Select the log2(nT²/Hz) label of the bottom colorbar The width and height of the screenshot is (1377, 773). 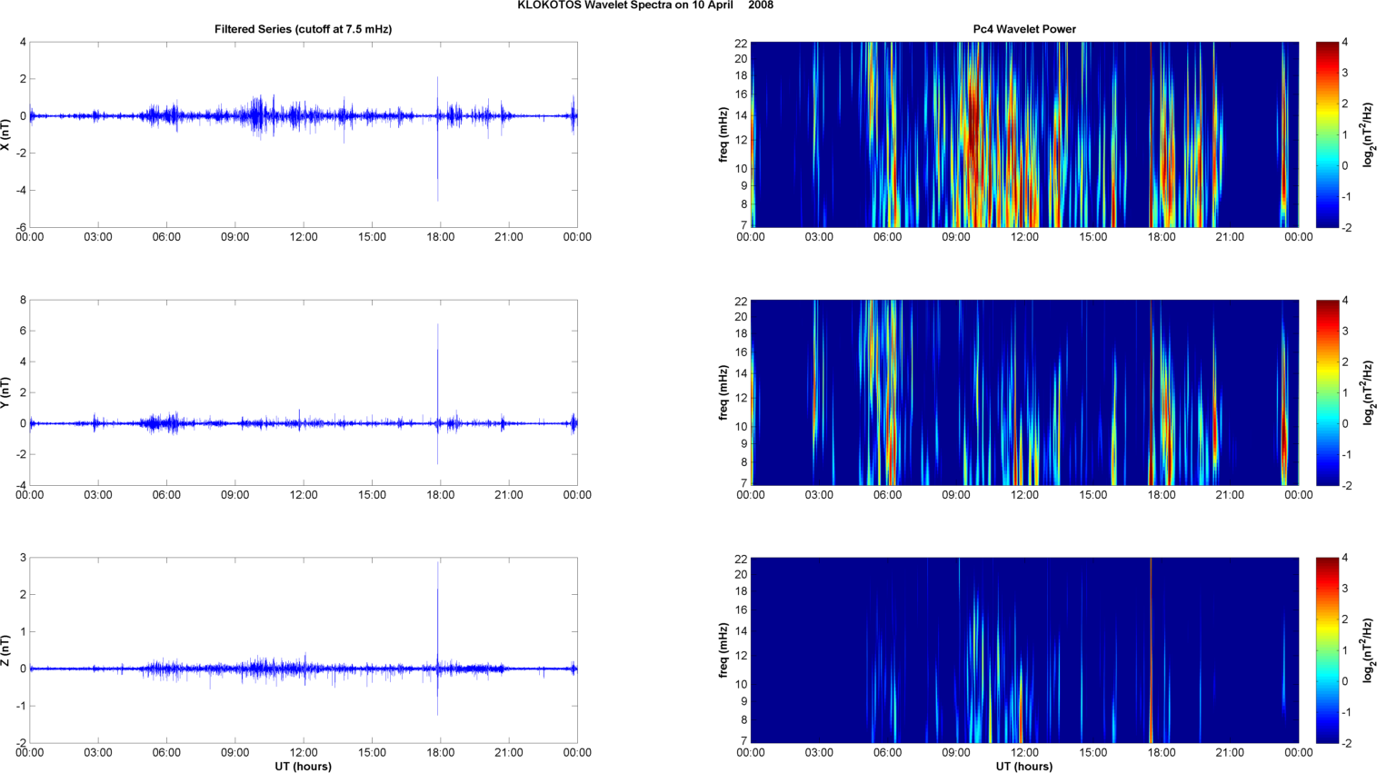pyautogui.click(x=1369, y=650)
